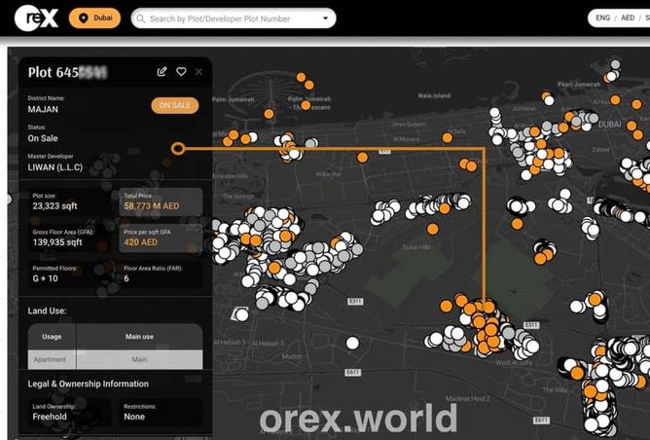Open the AED currency selector
Screen dimensions: 650x440
(x=628, y=18)
